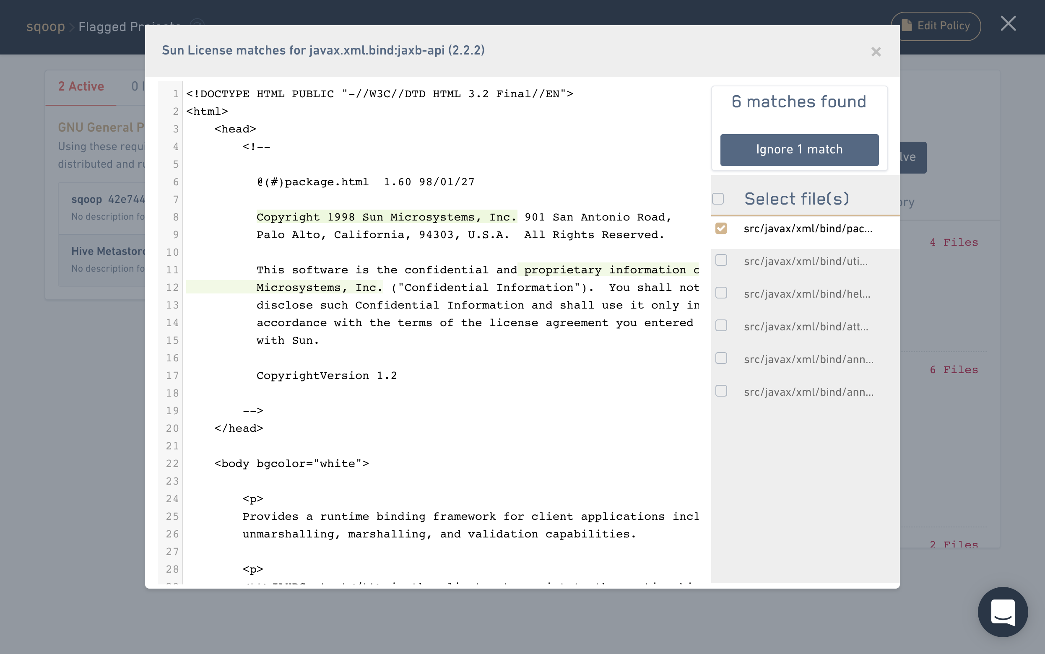Check the src/javax/xml/bind/uti... file checkbox
Viewport: 1045px width, 654px height.
click(721, 260)
